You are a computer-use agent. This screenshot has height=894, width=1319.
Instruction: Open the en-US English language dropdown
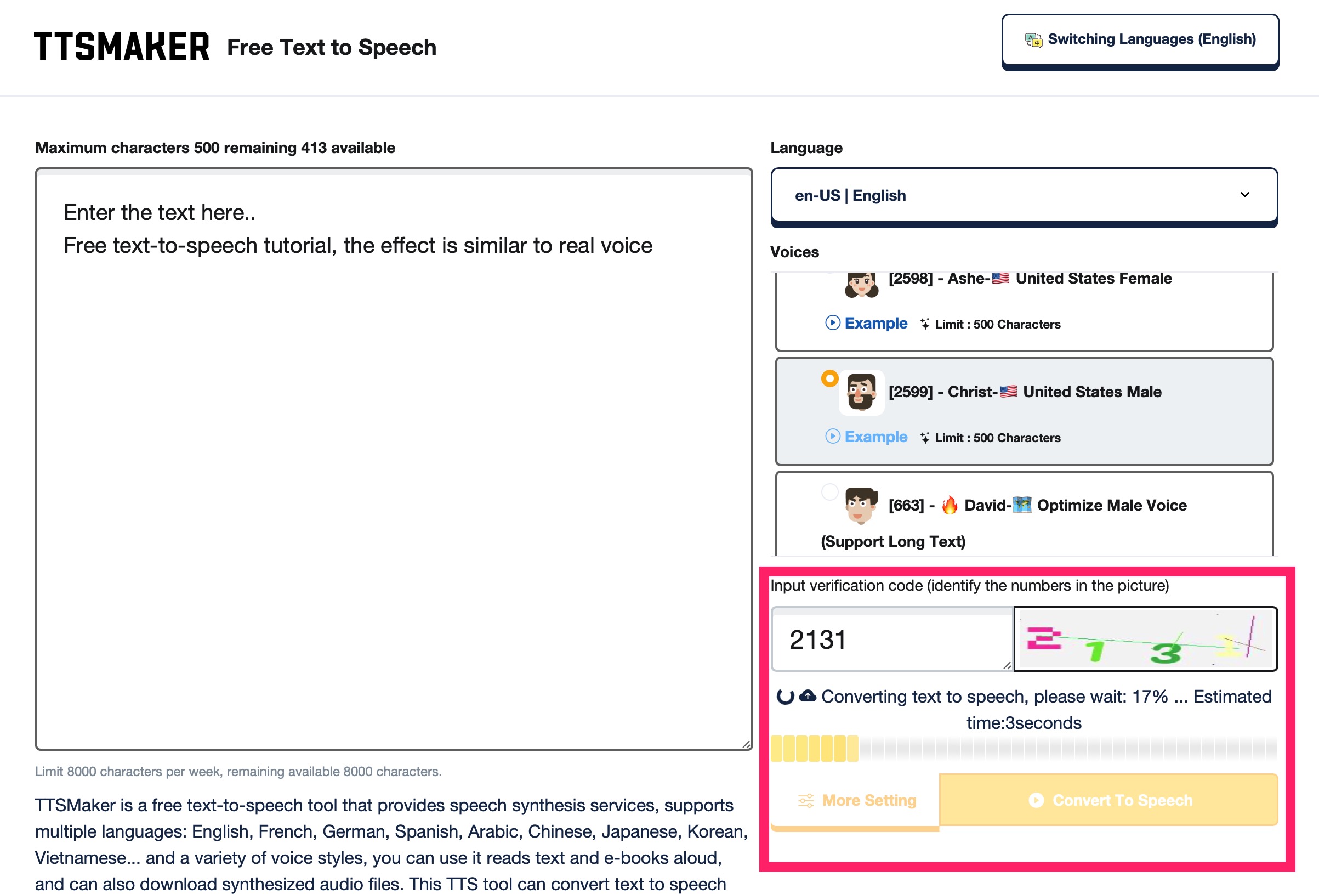(x=1024, y=195)
